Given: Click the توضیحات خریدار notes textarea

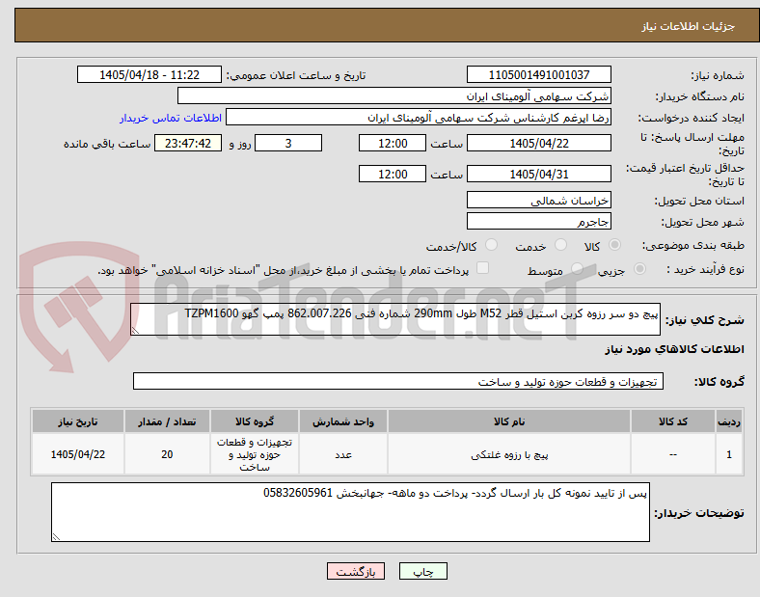Looking at the screenshot, I should 350,512.
